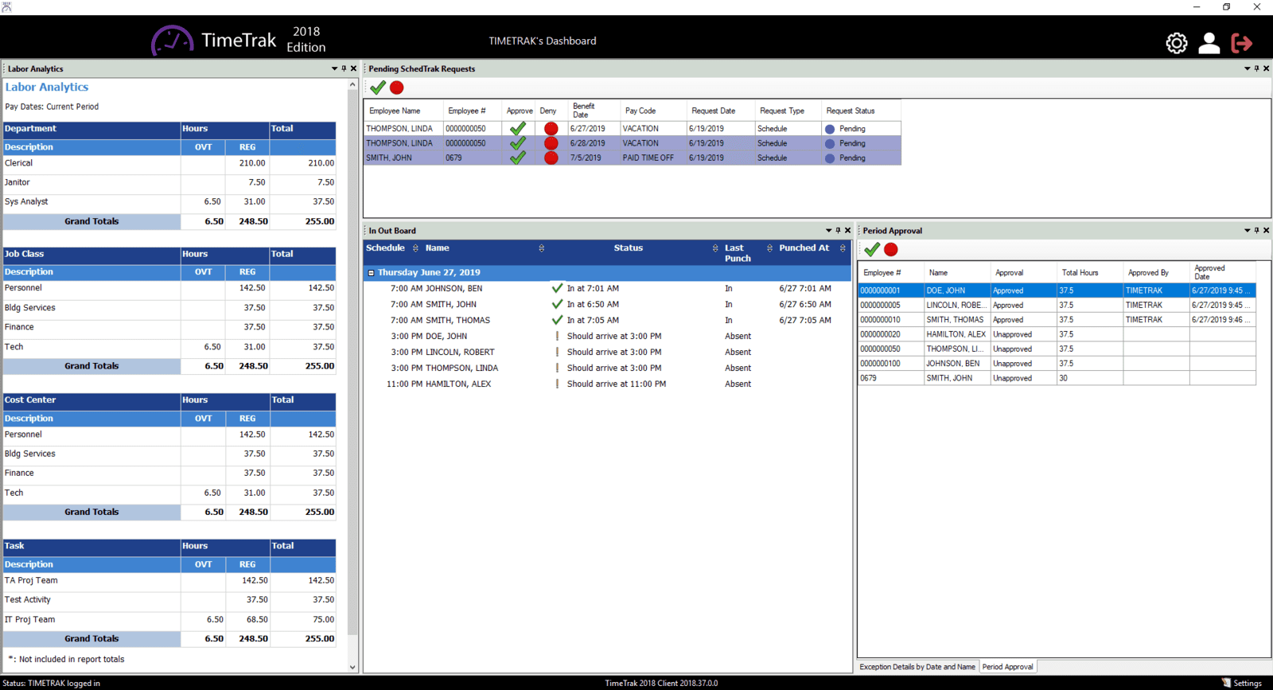Screen dimensions: 1273x690
Task: Deny all pending SchedTrak requests toolbar red circle
Action: click(x=397, y=88)
